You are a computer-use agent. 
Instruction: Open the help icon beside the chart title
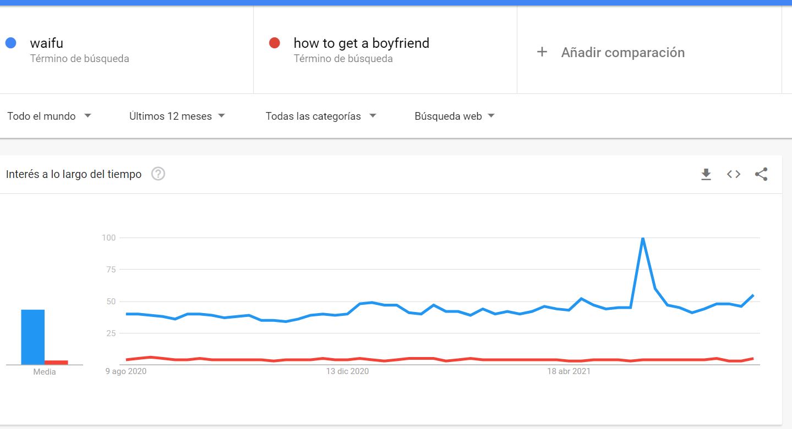tap(158, 174)
